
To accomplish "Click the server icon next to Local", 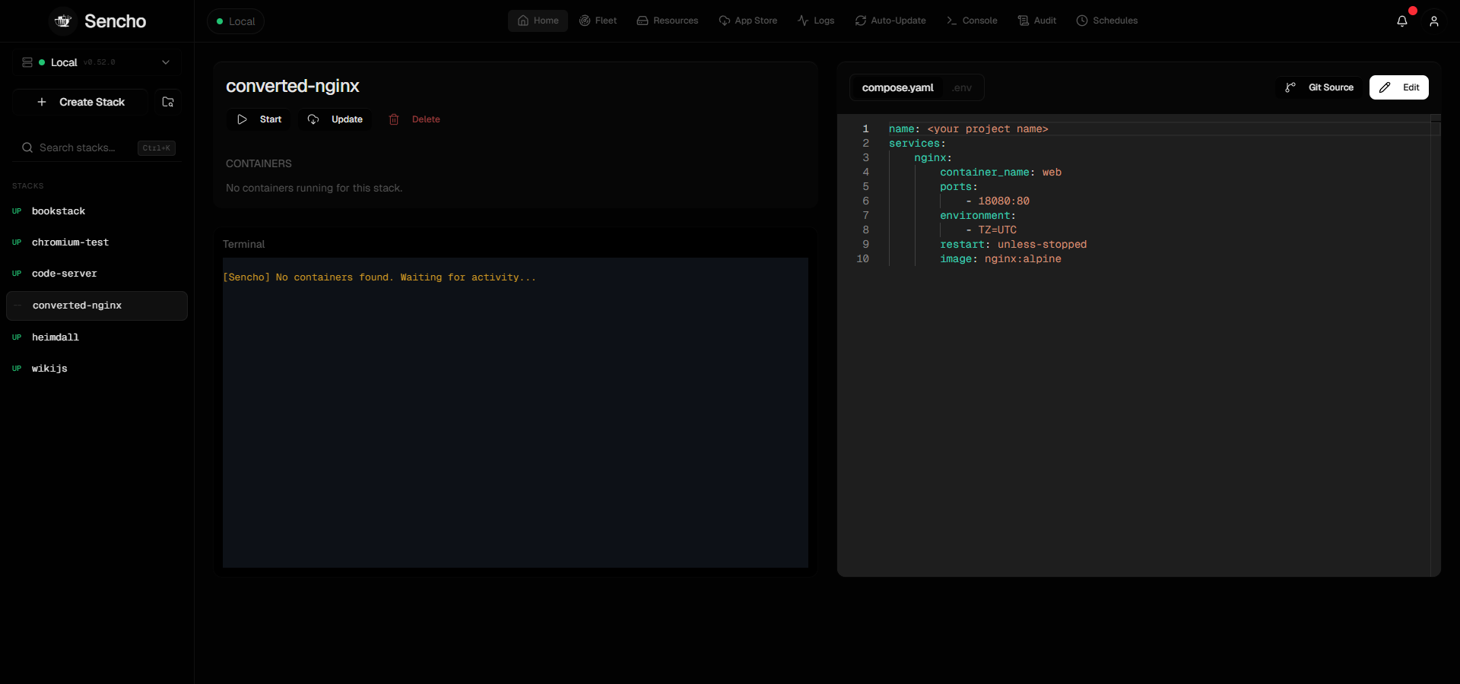I will coord(27,62).
